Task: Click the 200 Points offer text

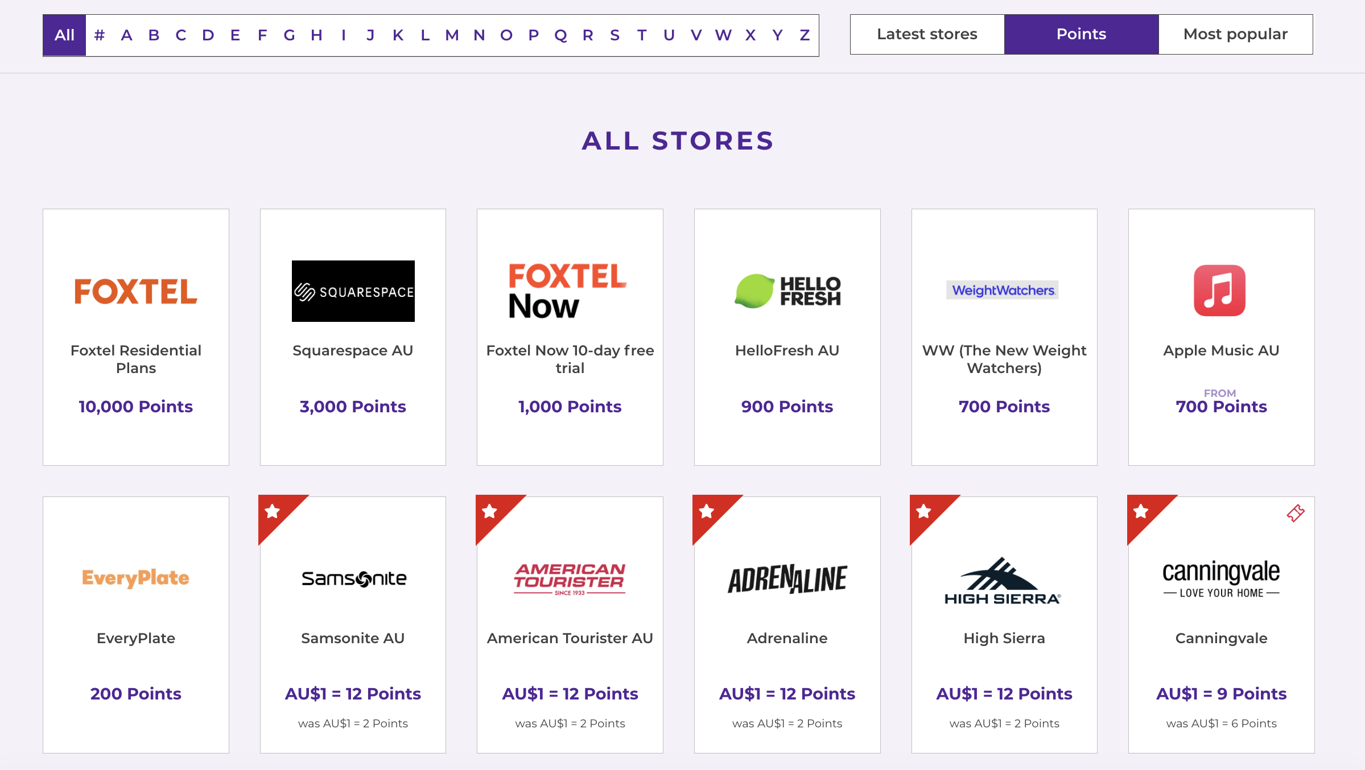Action: tap(136, 694)
